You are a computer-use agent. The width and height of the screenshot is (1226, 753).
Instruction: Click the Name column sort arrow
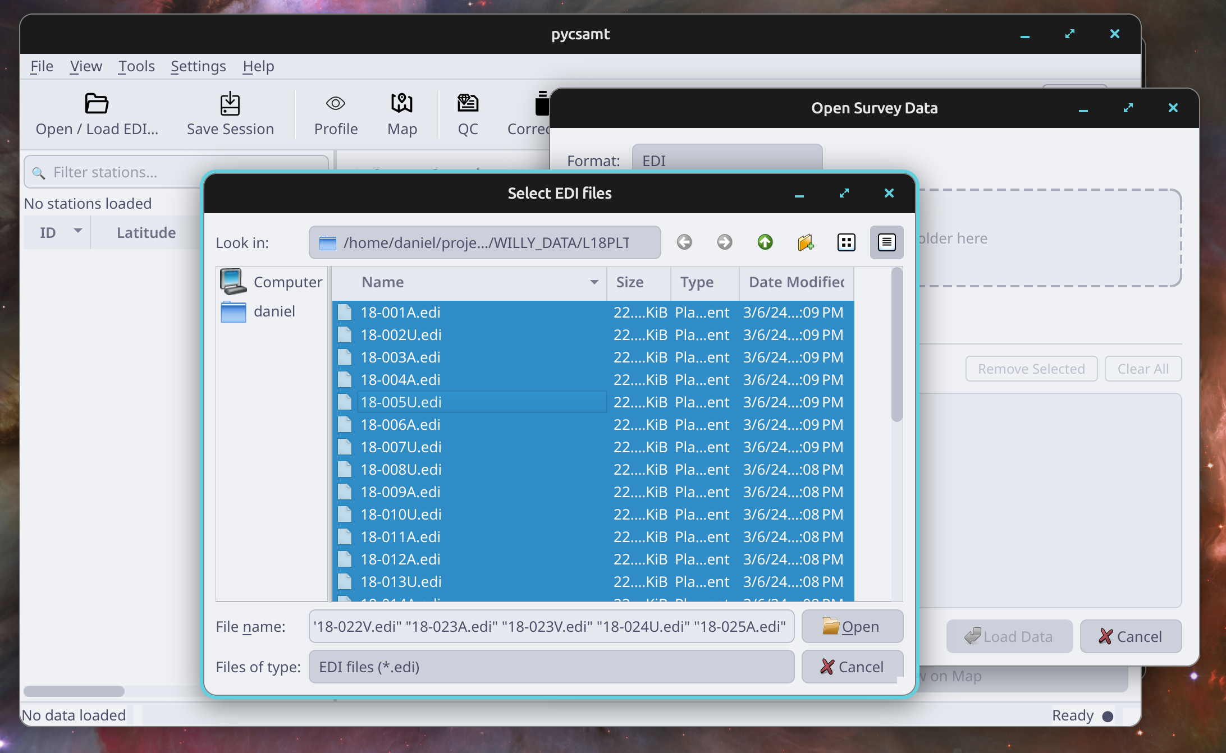594,282
